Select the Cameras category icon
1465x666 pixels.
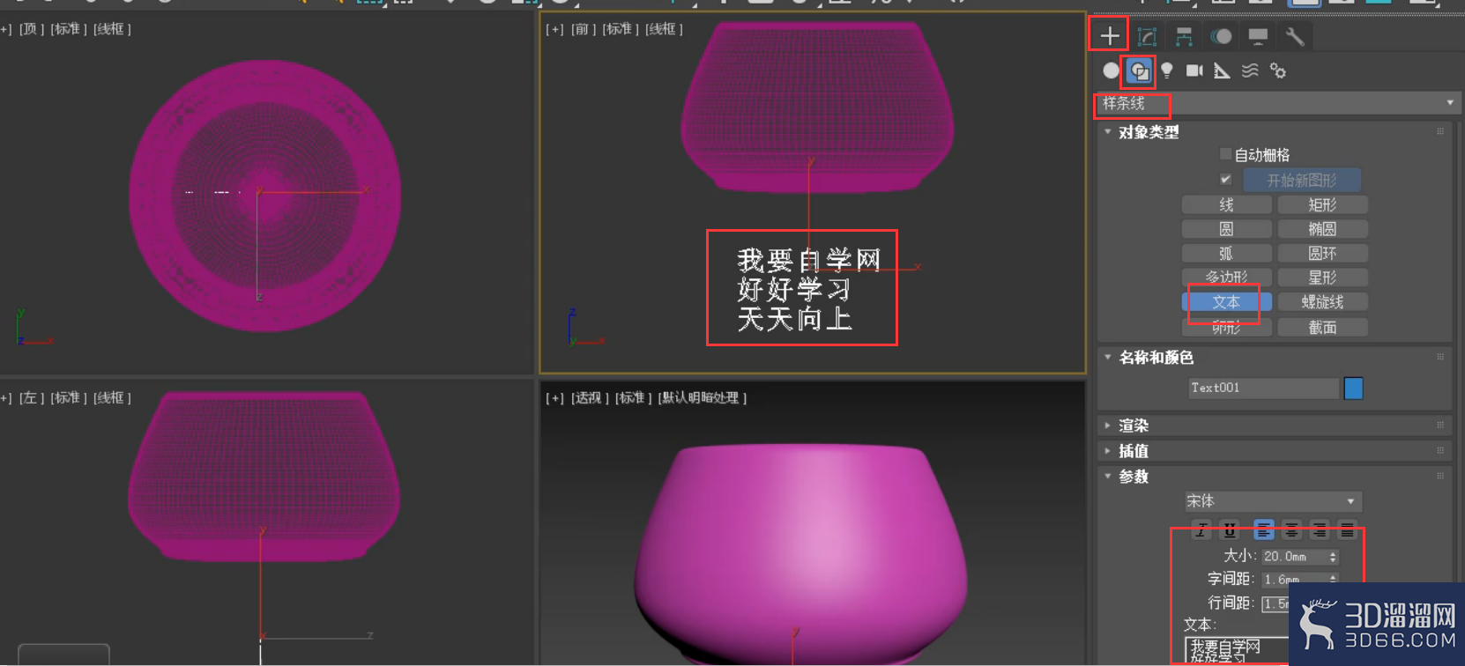tap(1194, 70)
